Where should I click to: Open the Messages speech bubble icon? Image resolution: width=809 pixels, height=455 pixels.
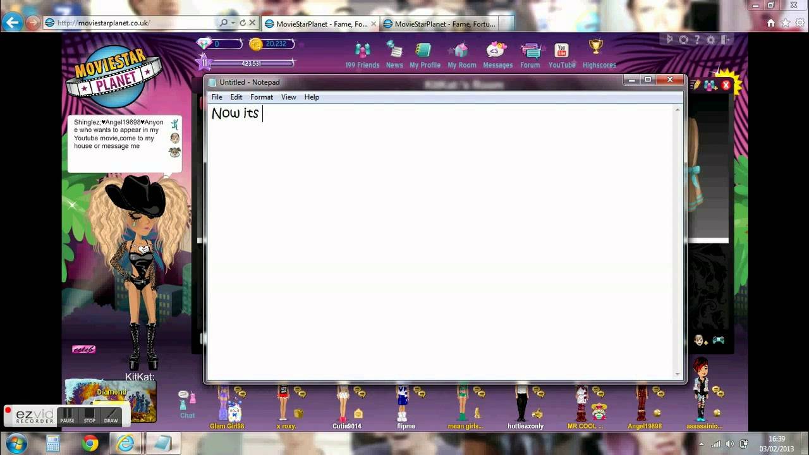click(497, 50)
